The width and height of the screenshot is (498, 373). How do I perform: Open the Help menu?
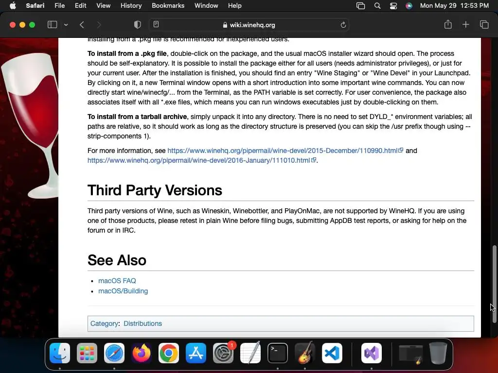coord(235,6)
